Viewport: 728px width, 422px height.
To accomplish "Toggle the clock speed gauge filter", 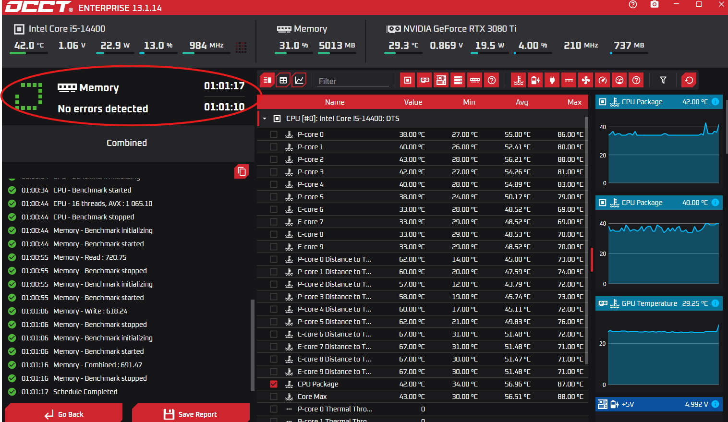I will point(603,80).
